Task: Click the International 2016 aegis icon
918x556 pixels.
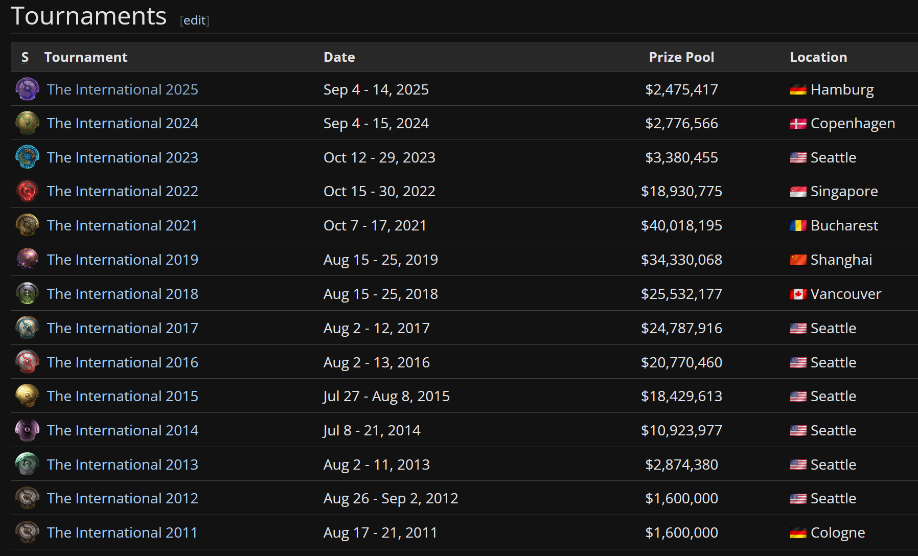Action: point(27,362)
